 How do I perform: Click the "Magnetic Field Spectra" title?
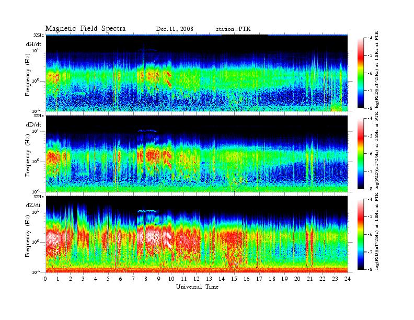pos(85,29)
